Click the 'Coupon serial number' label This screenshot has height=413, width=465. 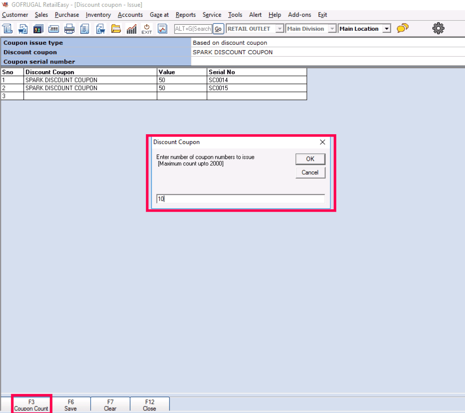(39, 62)
